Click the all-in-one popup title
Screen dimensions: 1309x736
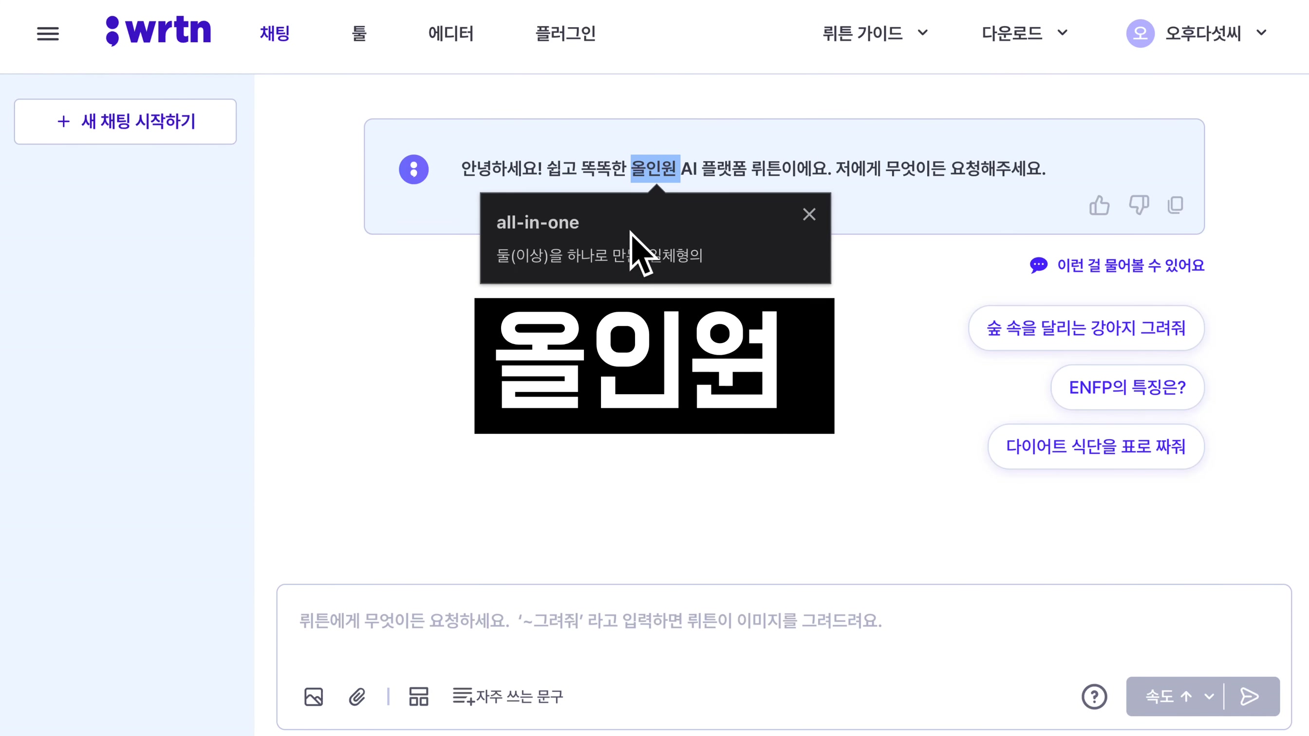538,222
